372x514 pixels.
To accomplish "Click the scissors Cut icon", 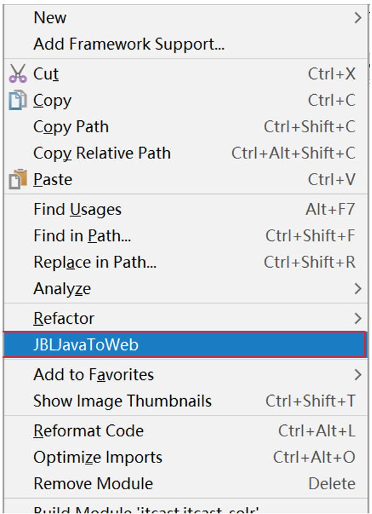I will coord(18,73).
